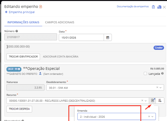Toggle the Lançada checkbox
167x121 pixels.
click(x=145, y=73)
